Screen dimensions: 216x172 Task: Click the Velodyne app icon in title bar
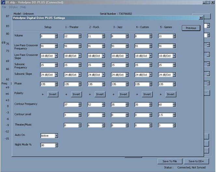coord(3,2)
